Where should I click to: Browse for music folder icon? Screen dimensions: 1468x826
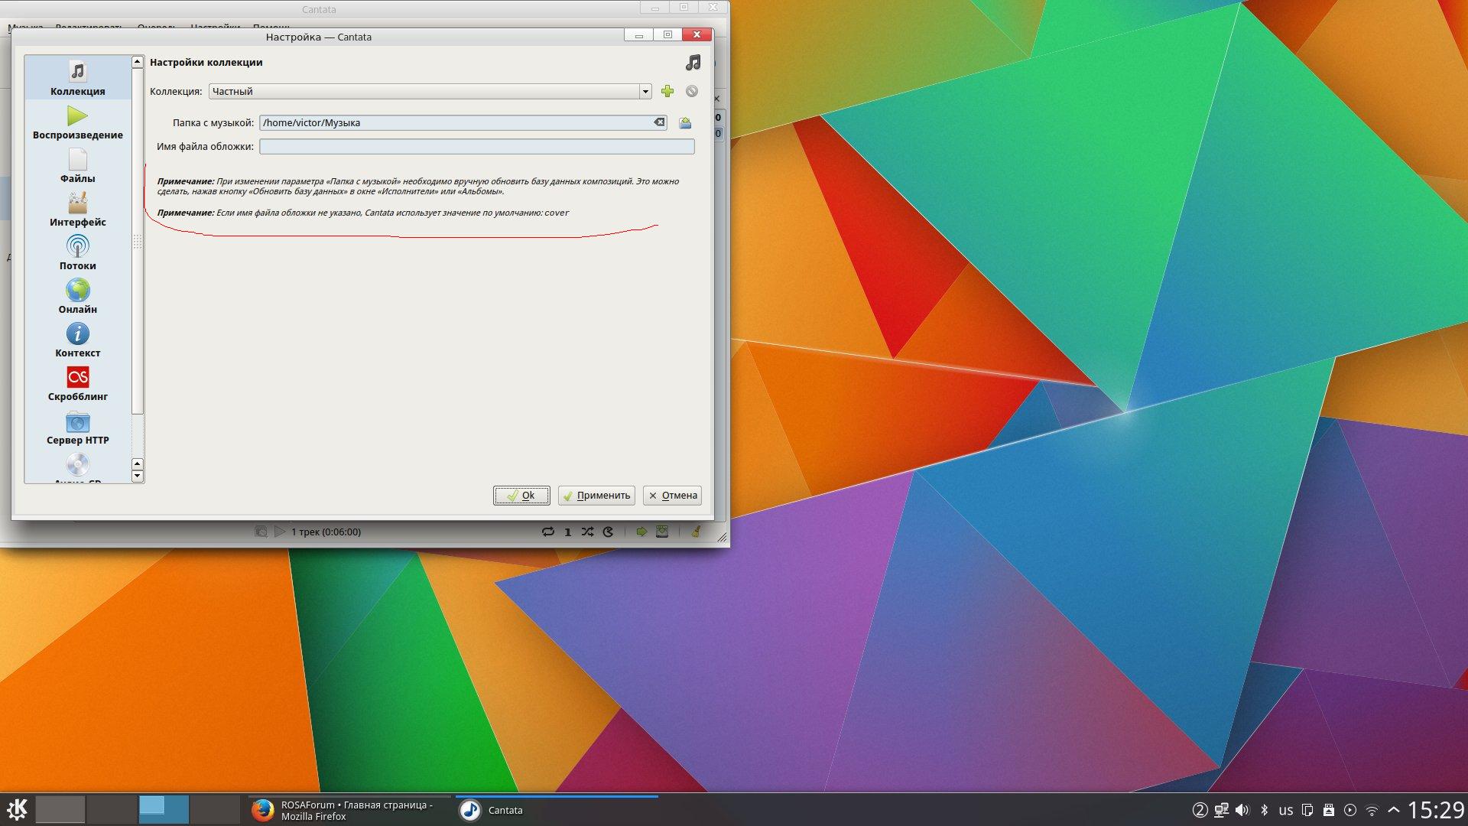685,122
